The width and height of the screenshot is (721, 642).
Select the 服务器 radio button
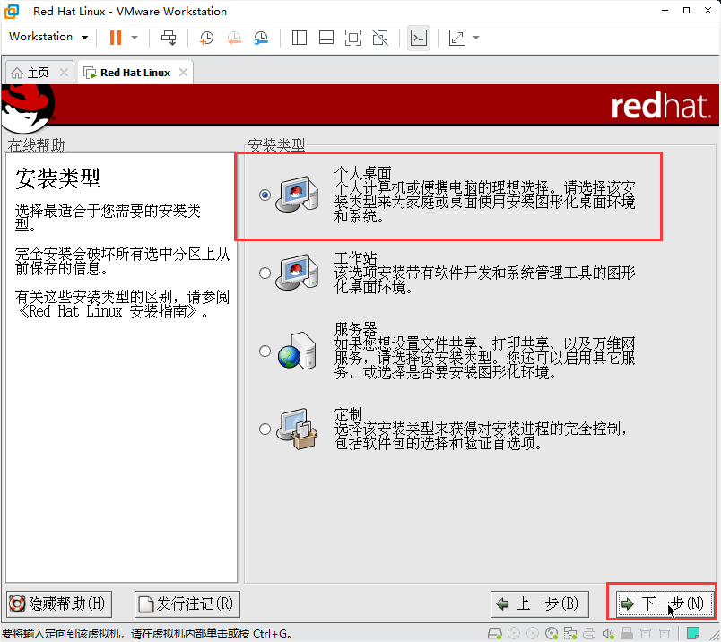(x=265, y=351)
